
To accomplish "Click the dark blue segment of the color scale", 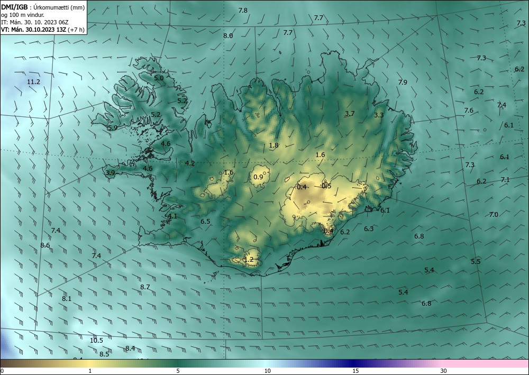I will [354, 363].
